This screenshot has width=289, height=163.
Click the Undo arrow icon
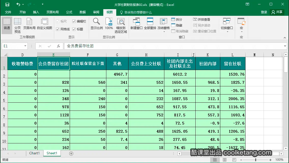pos(18,4)
